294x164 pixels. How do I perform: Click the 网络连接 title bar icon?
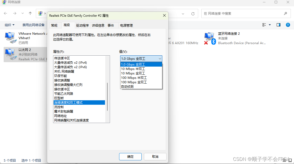[x=4, y=2]
